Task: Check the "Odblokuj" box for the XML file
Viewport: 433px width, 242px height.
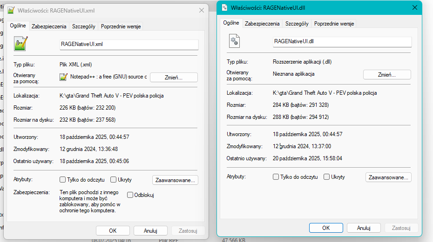Action: (130, 195)
